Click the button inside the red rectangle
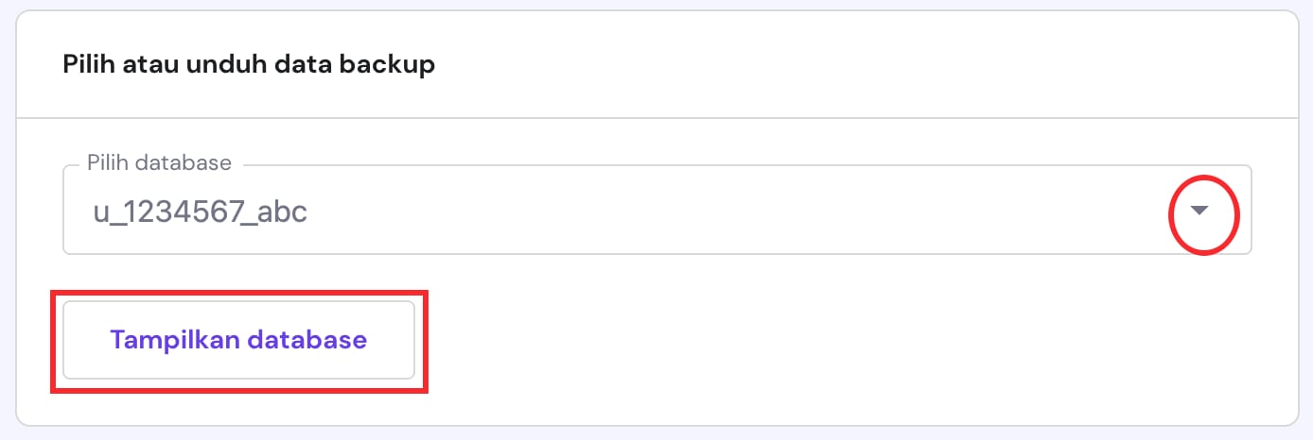 click(x=238, y=340)
